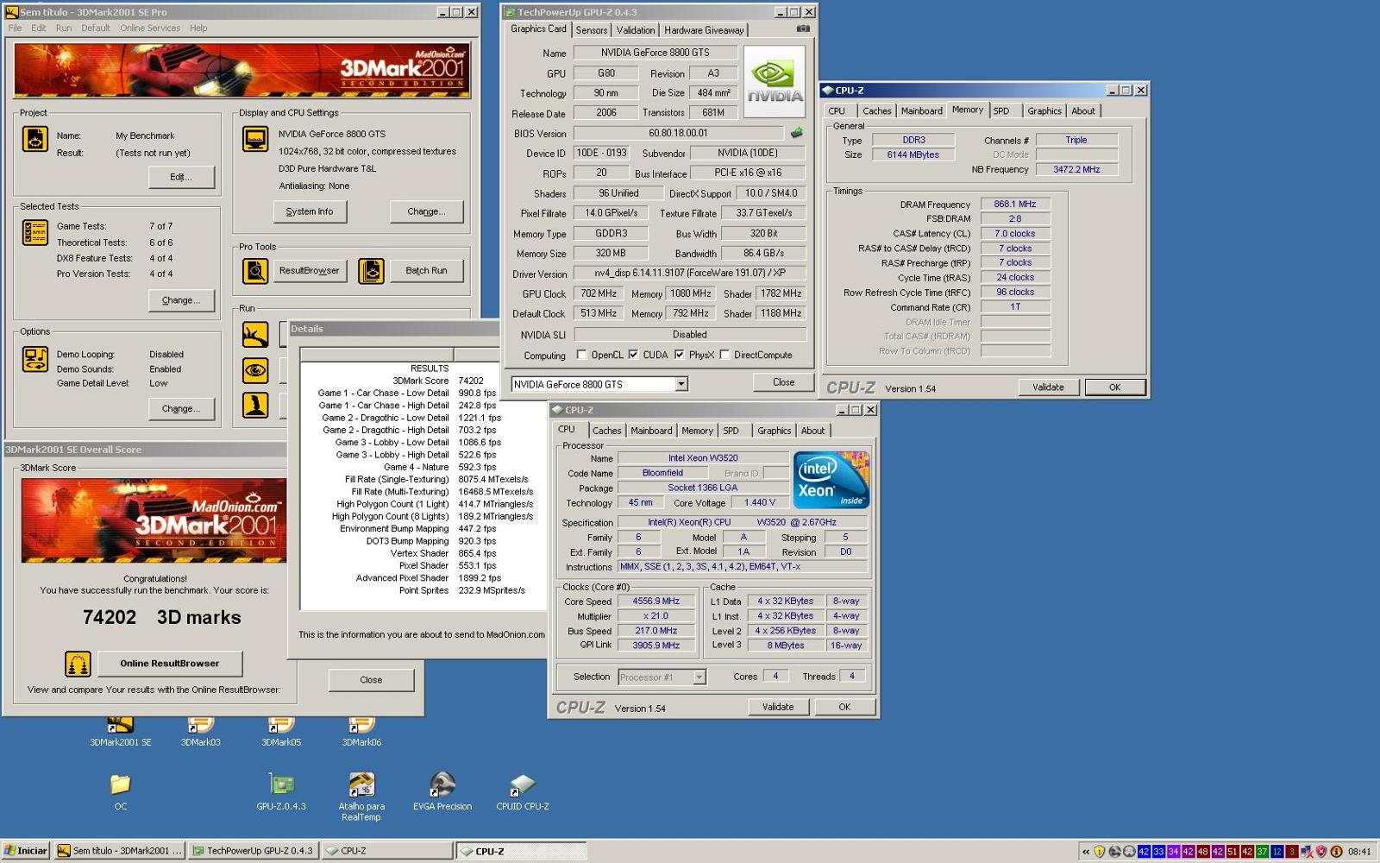
Task: Click Change... button under Selected Tests
Action: [x=181, y=300]
